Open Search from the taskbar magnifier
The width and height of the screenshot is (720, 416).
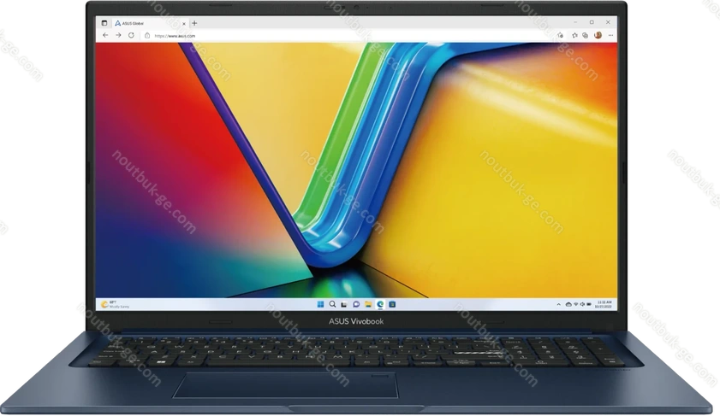coord(331,303)
